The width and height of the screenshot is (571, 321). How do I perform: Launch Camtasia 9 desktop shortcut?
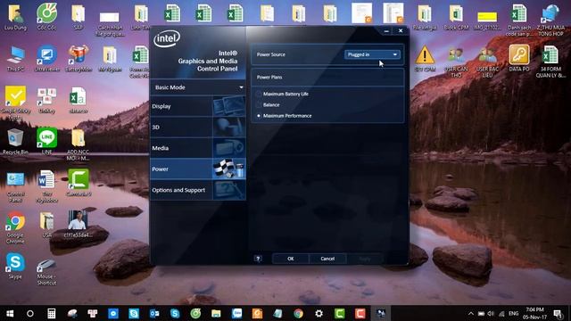78,183
